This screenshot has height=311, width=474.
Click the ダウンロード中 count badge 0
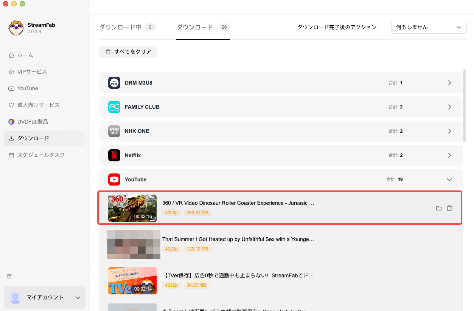click(150, 27)
